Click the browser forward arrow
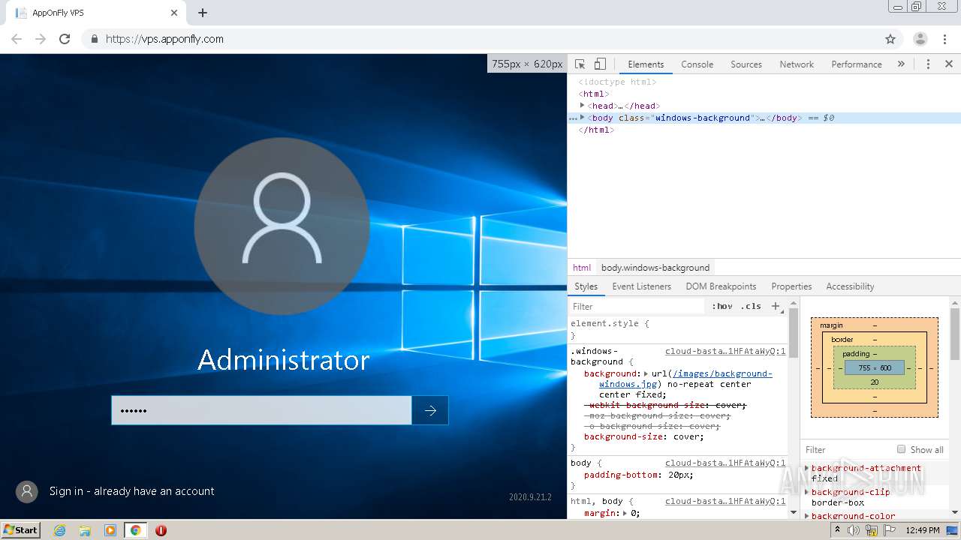 pyautogui.click(x=41, y=39)
